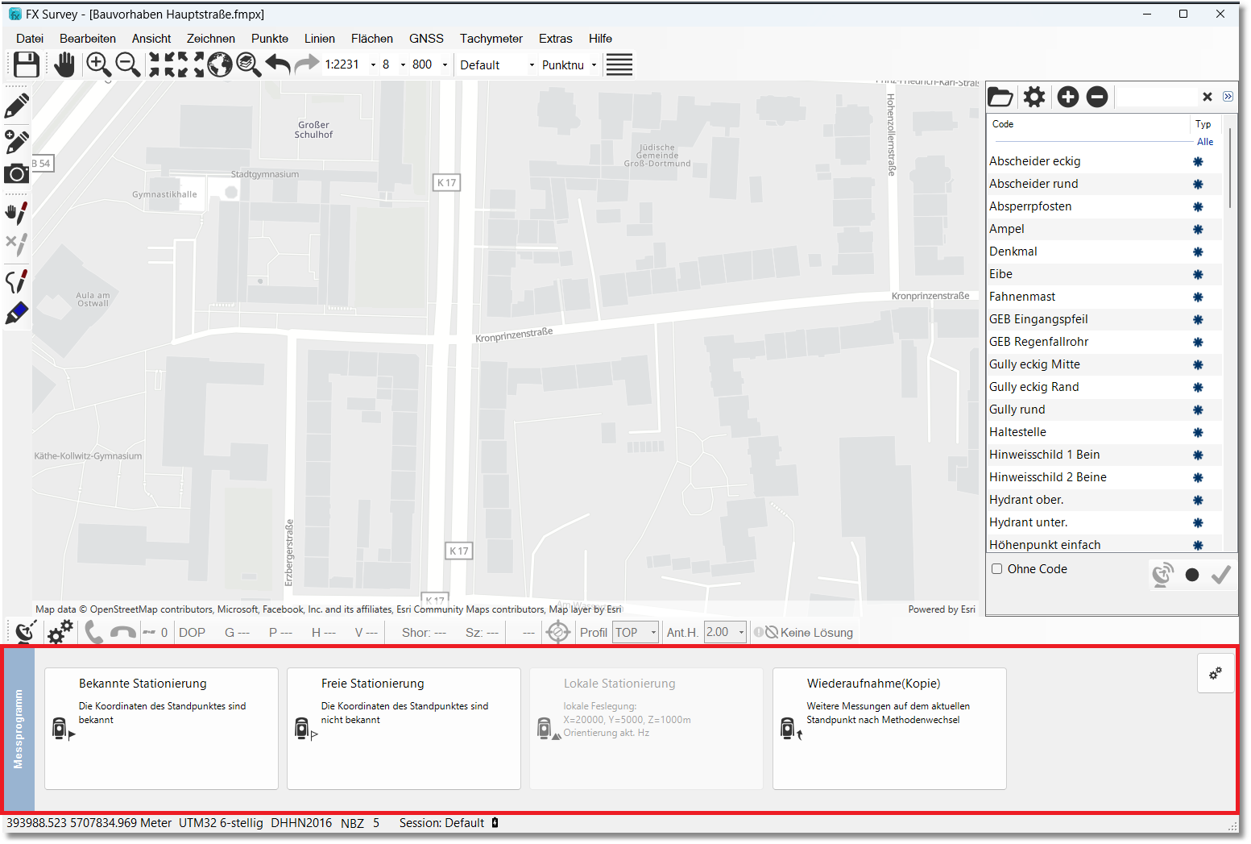
Task: Open the GNSS menu
Action: [426, 39]
